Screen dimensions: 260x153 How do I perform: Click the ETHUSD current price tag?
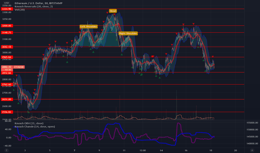tap(19, 67)
